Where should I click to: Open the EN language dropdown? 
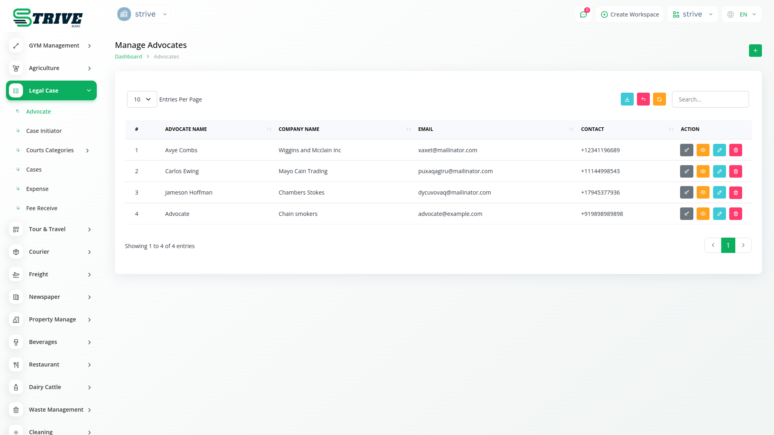(742, 14)
